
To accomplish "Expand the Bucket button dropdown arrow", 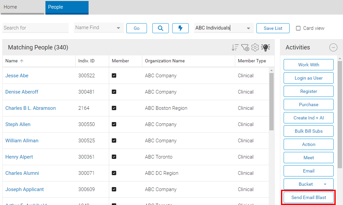I will tap(325, 184).
